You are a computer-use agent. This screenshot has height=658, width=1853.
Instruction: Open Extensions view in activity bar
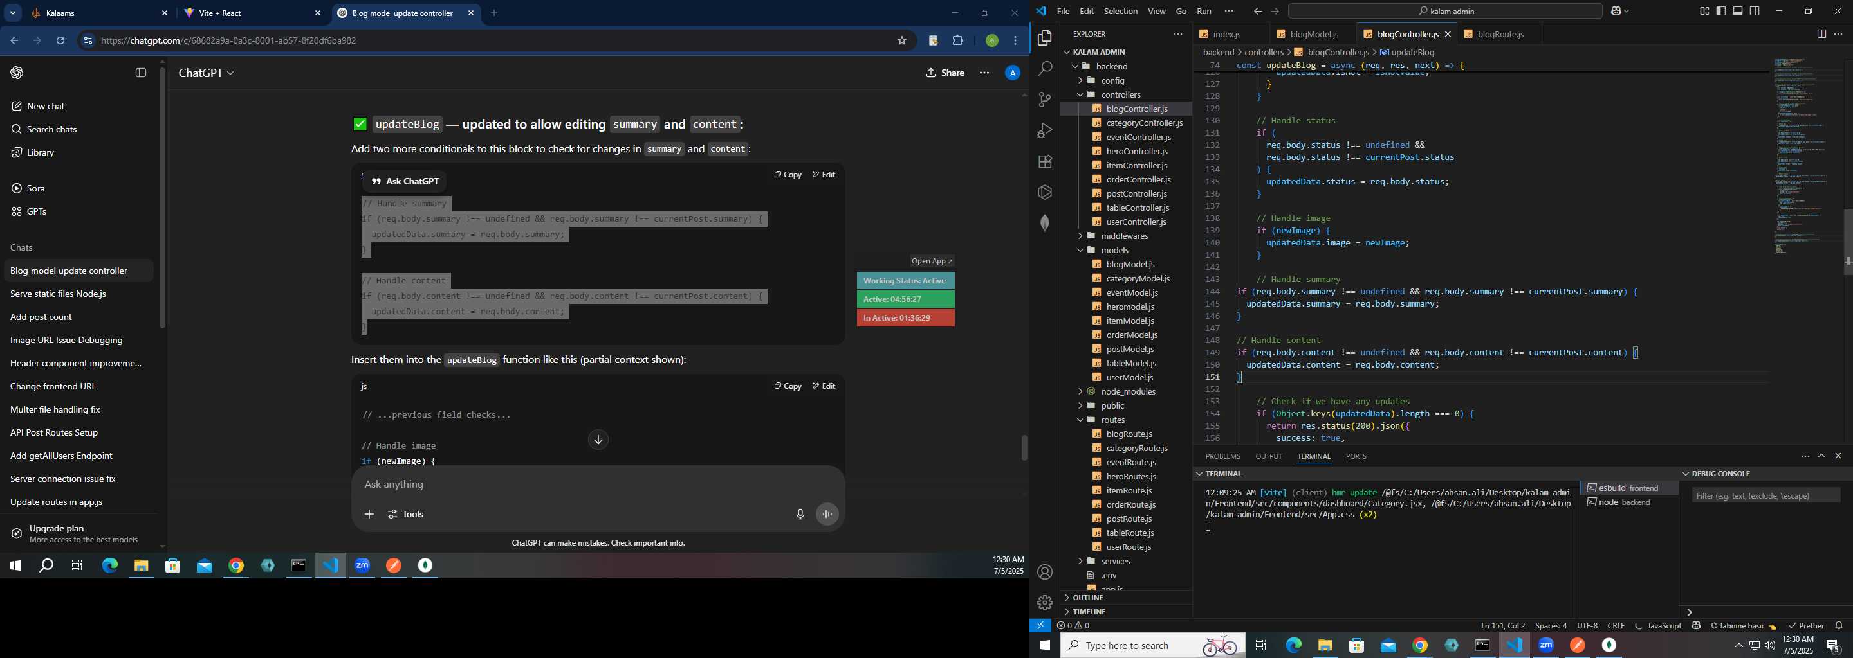(x=1044, y=162)
